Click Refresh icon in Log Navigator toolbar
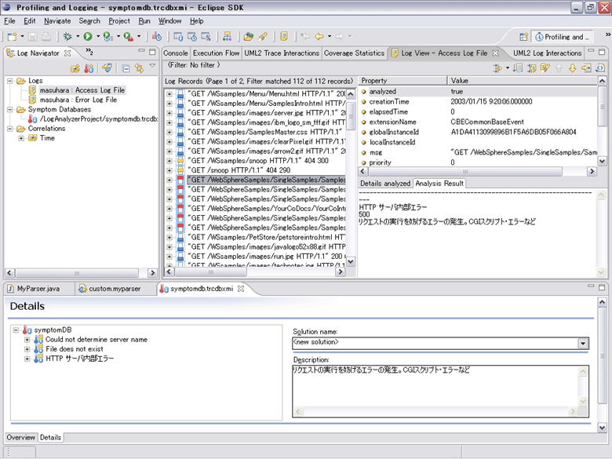612x459 pixels. pos(107,68)
